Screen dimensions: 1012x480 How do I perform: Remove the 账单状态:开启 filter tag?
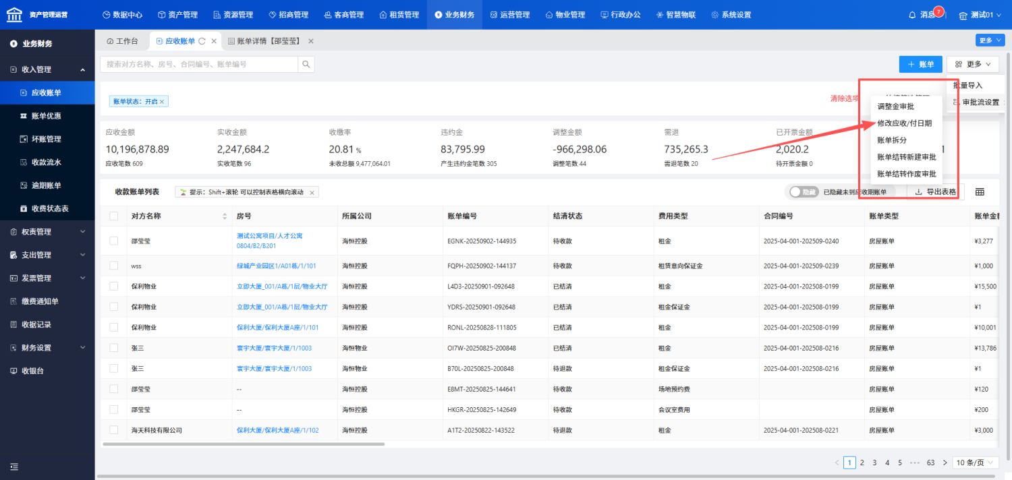click(162, 101)
